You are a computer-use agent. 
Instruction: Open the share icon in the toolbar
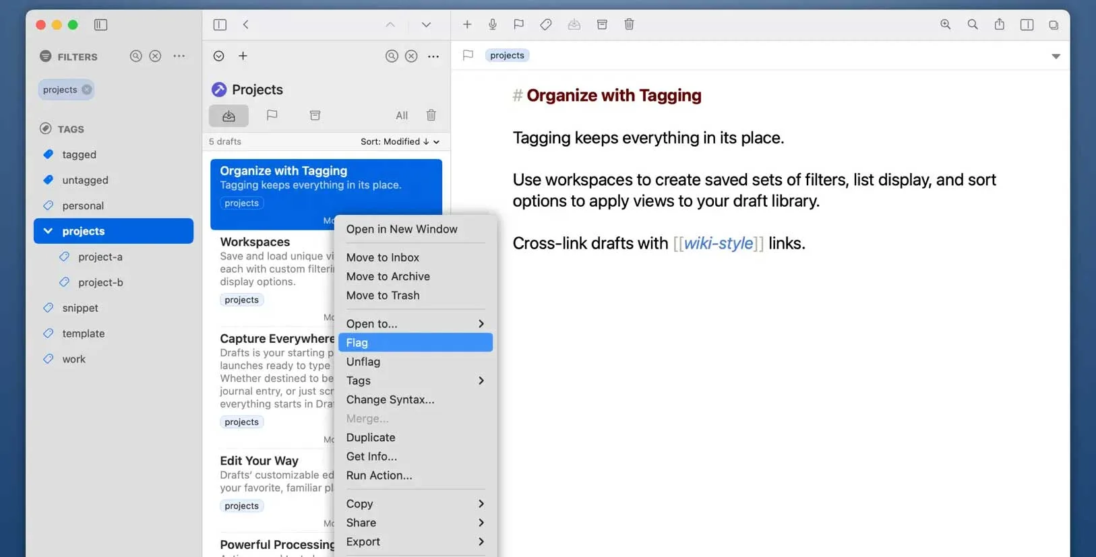pyautogui.click(x=999, y=25)
